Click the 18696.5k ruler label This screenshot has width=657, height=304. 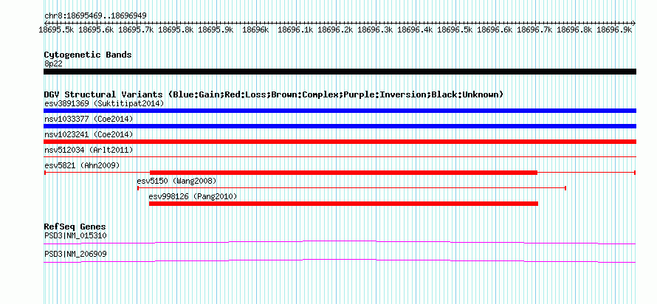click(x=455, y=30)
